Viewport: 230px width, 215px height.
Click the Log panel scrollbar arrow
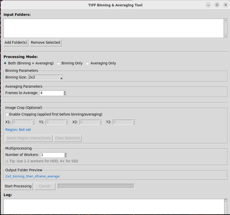pyautogui.click(x=226, y=200)
